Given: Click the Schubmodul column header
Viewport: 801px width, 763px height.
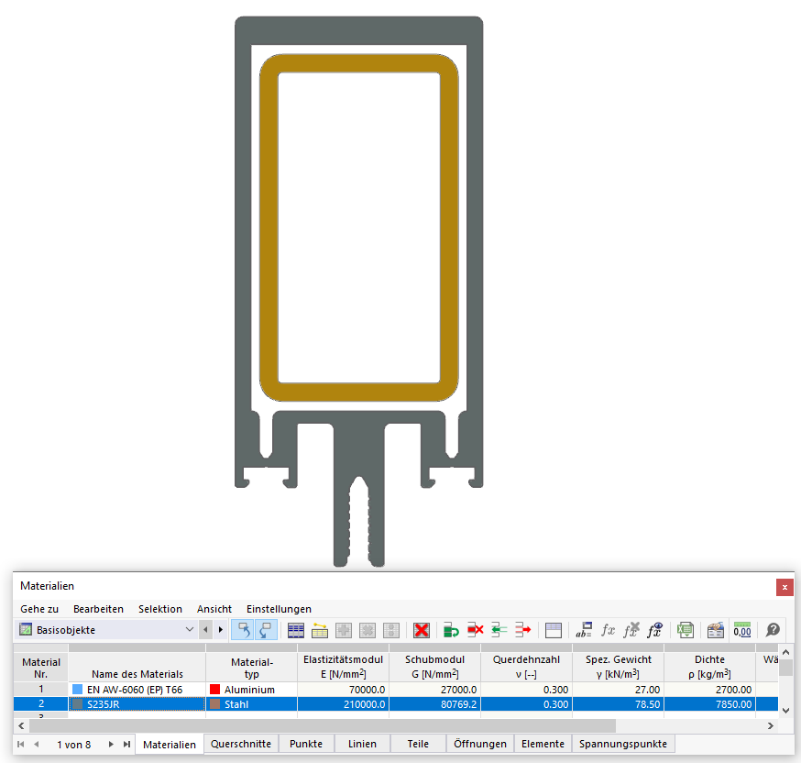Looking at the screenshot, I should pos(434,667).
